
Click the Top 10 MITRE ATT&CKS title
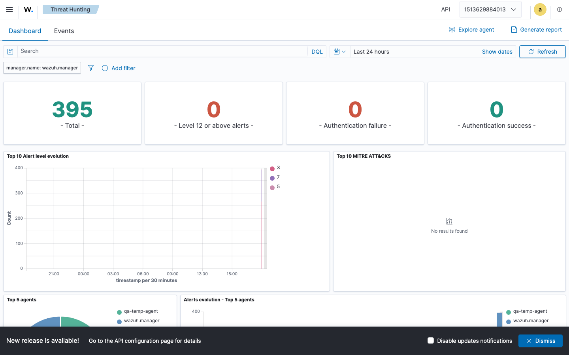point(364,156)
